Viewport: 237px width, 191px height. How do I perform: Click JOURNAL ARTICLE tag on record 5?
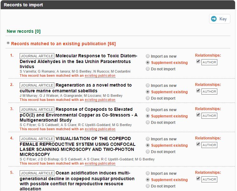[x=37, y=173]
